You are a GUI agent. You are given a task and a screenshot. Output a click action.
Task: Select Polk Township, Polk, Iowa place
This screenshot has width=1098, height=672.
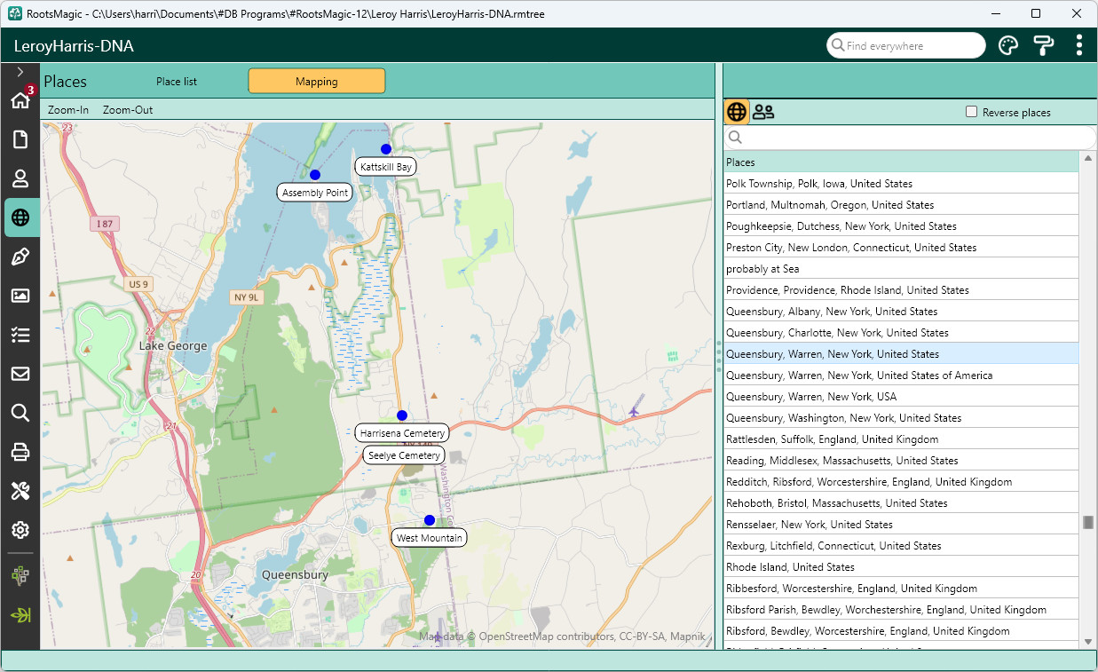coord(901,184)
